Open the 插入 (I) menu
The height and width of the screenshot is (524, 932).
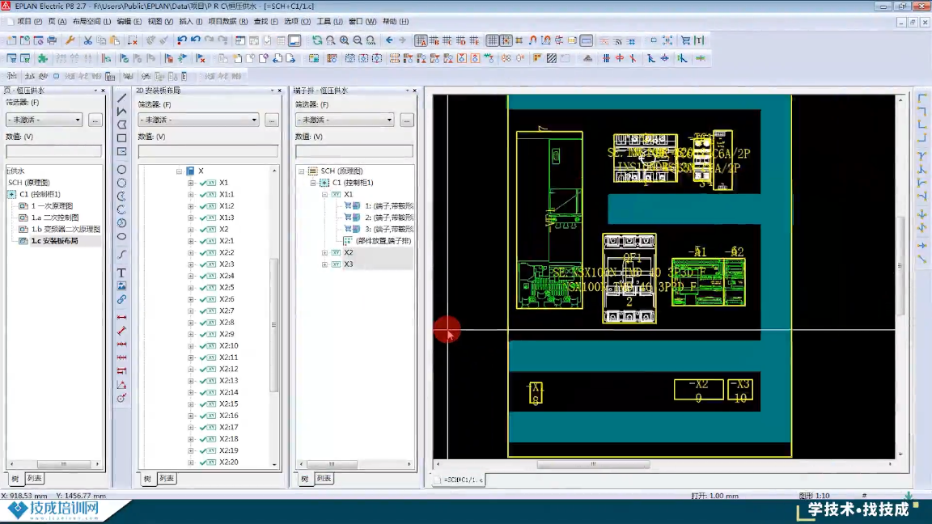191,21
